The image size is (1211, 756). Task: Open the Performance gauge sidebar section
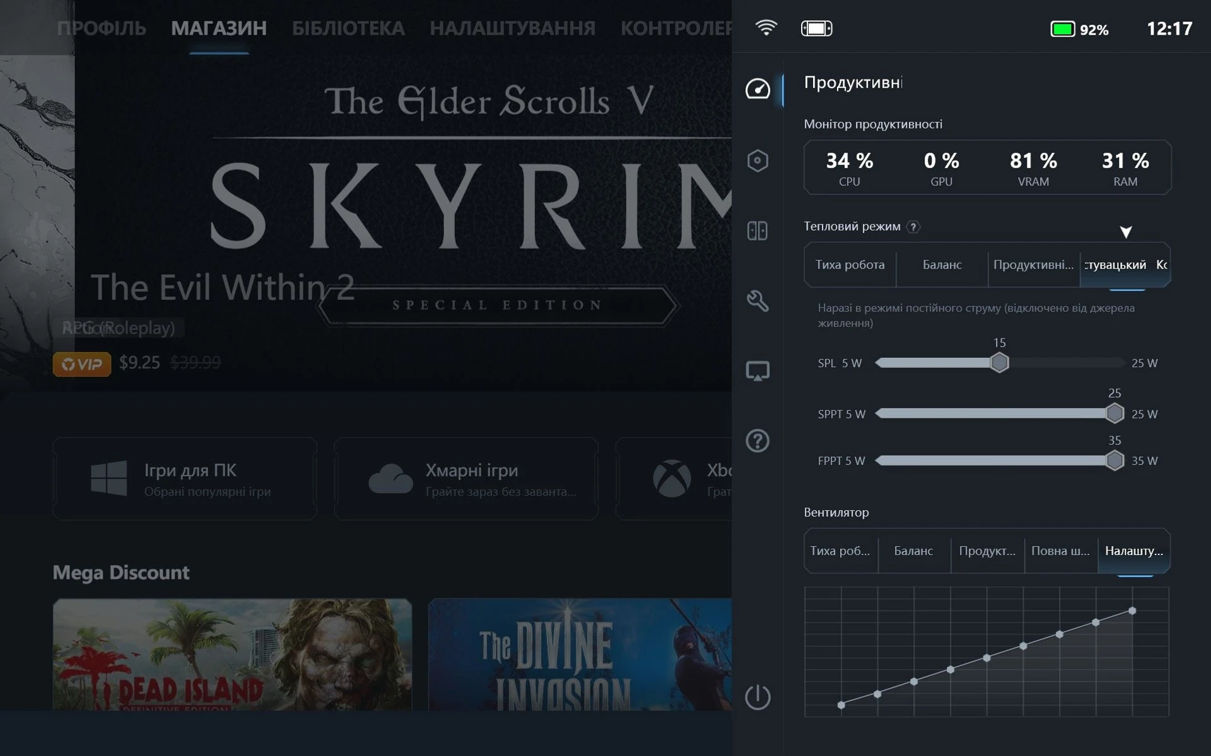(x=758, y=89)
